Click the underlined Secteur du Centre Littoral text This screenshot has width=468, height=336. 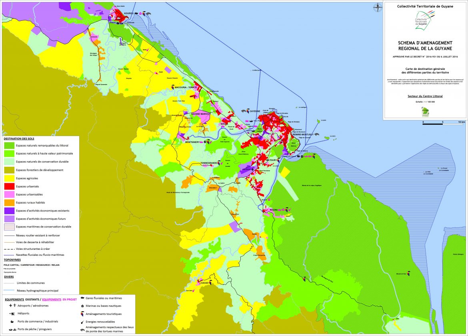(x=425, y=97)
